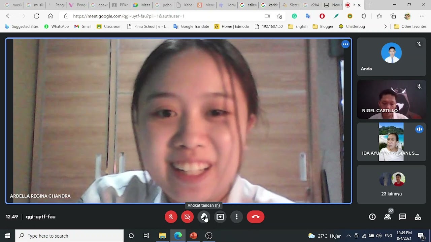
Task: Open meeting details info icon
Action: (x=372, y=217)
